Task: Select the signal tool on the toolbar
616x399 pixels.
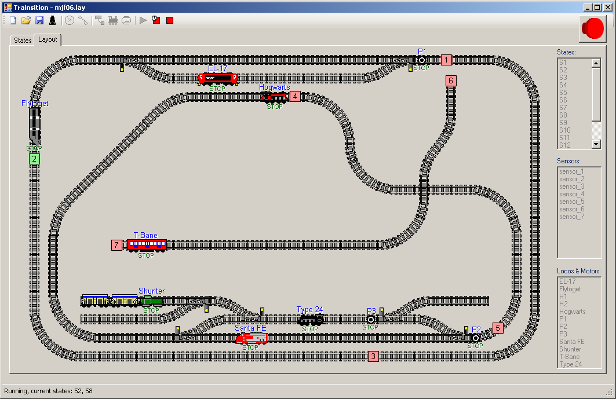Action: 52,20
